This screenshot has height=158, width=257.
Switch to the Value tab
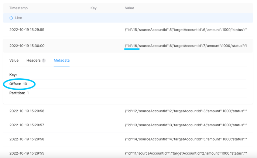pos(14,60)
